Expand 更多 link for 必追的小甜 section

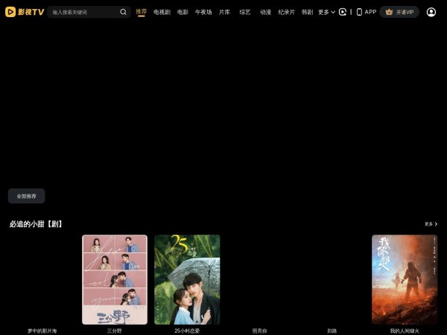431,223
